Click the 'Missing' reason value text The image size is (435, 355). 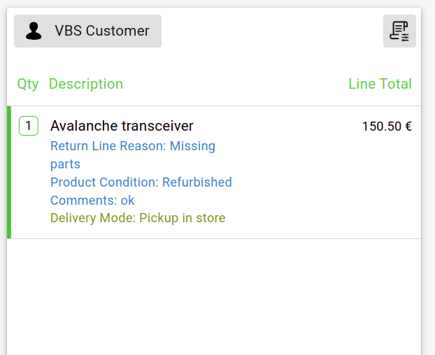(193, 146)
